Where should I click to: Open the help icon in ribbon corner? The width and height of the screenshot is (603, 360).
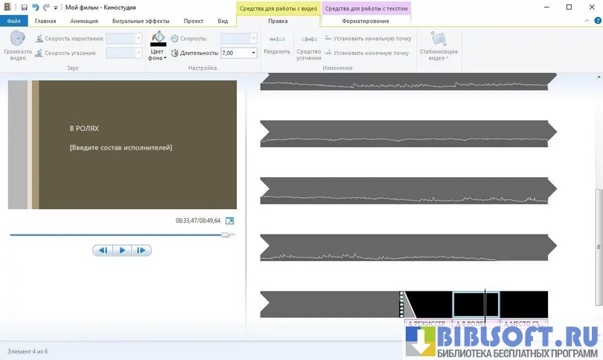point(596,21)
